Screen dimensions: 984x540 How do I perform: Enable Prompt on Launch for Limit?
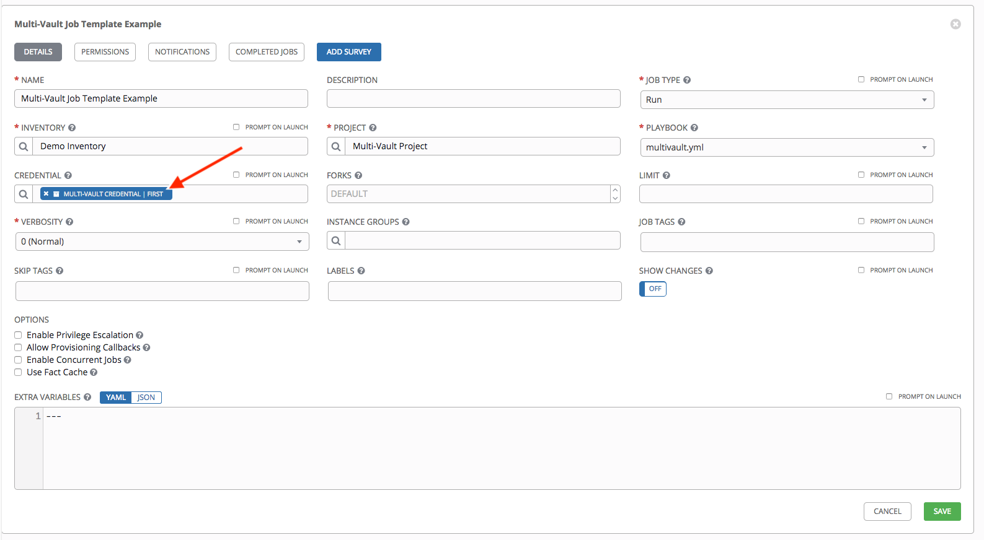click(x=861, y=175)
